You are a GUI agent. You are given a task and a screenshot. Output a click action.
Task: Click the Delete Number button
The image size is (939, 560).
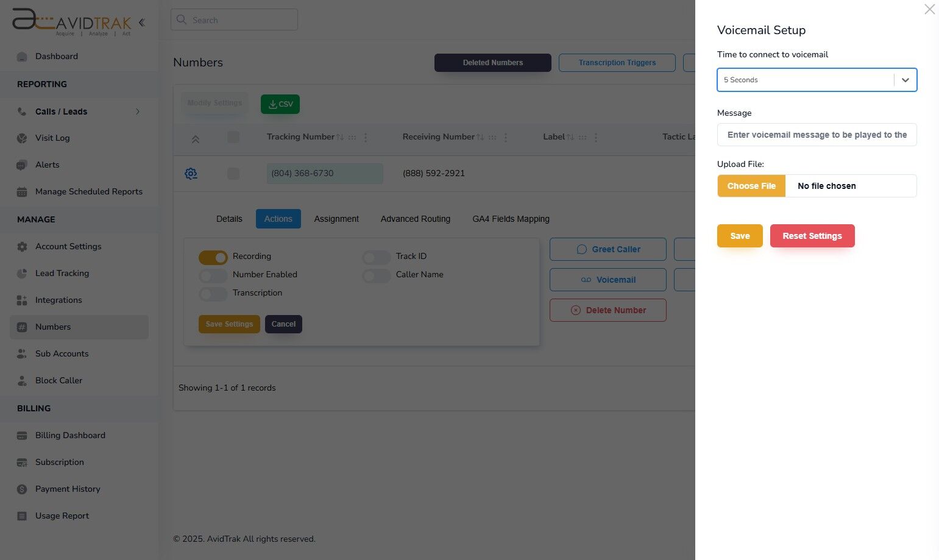coord(608,310)
